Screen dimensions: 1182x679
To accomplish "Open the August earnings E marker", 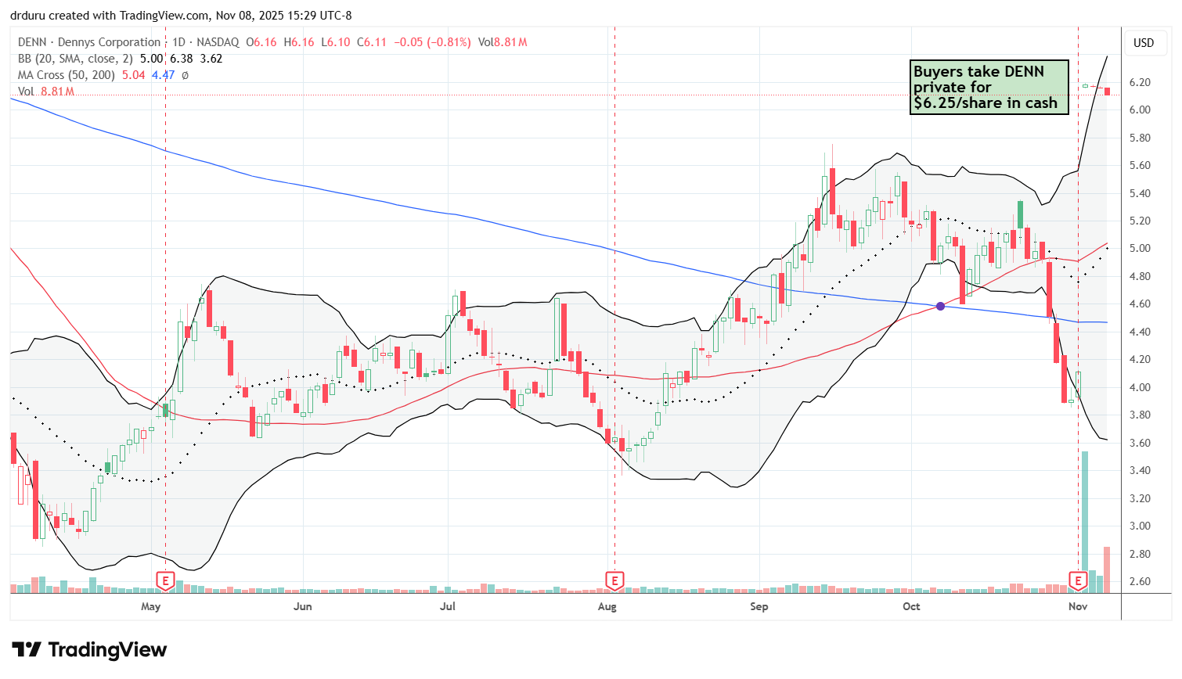I will [614, 580].
